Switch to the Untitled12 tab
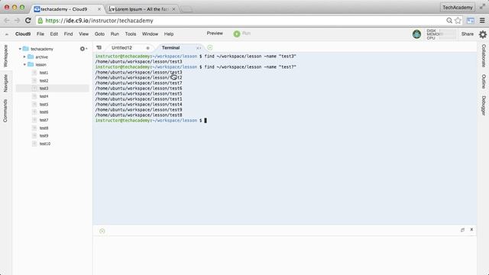The width and height of the screenshot is (489, 275). [122, 47]
